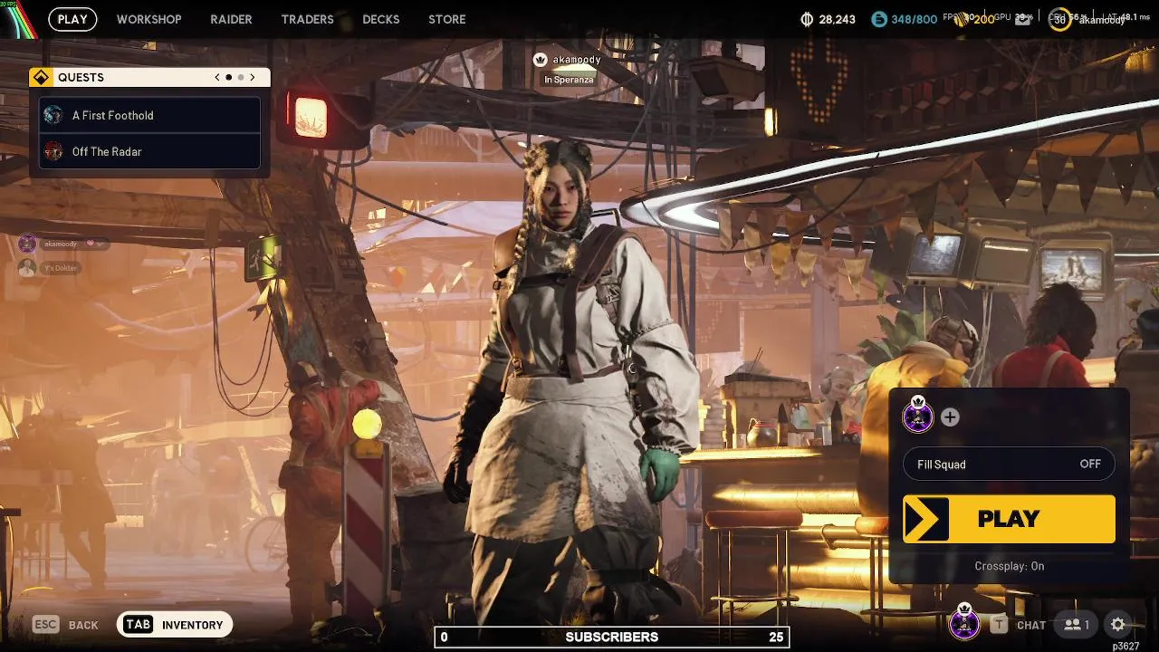Click the 348/800 stash counter
Viewport: 1159px width, 652px height.
click(x=913, y=19)
